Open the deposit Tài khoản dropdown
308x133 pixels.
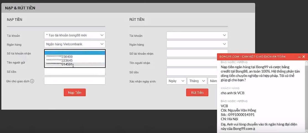[74, 35]
